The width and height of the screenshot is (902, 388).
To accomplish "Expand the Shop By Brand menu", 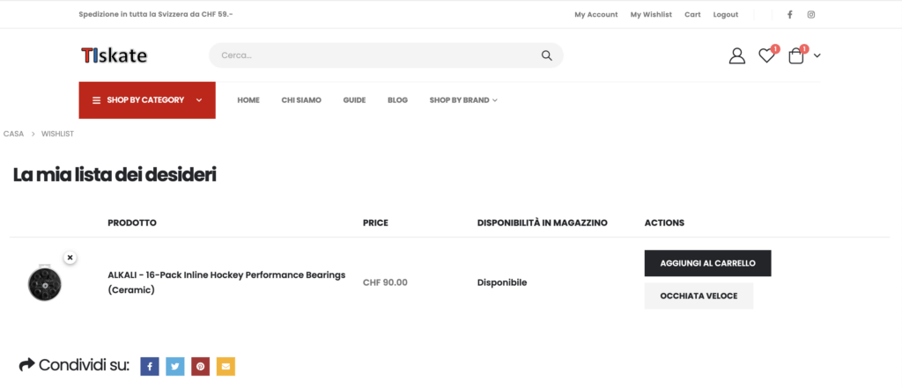I will click(463, 100).
